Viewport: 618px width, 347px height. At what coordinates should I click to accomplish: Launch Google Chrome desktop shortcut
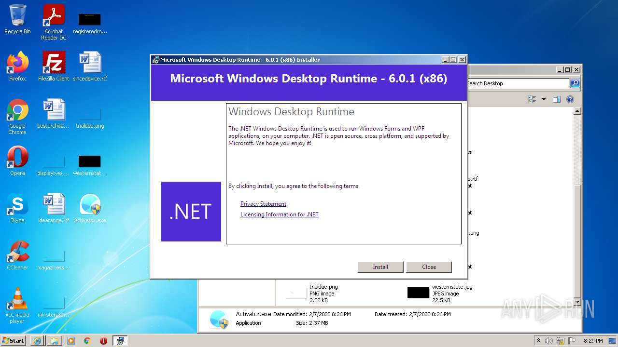(x=17, y=117)
